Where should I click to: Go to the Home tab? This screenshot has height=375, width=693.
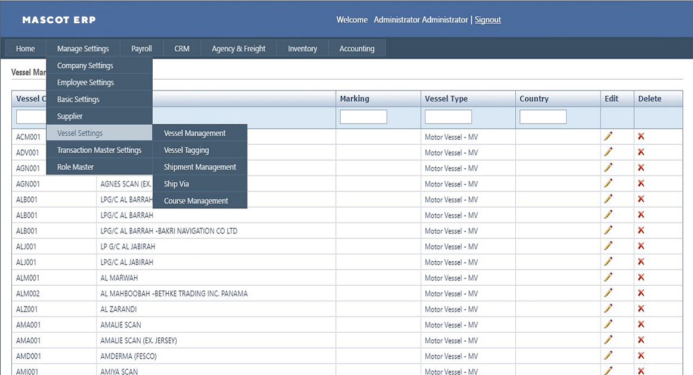point(25,49)
